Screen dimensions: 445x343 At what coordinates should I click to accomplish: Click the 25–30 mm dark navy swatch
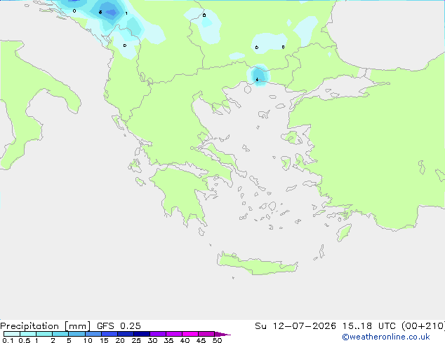(141, 334)
